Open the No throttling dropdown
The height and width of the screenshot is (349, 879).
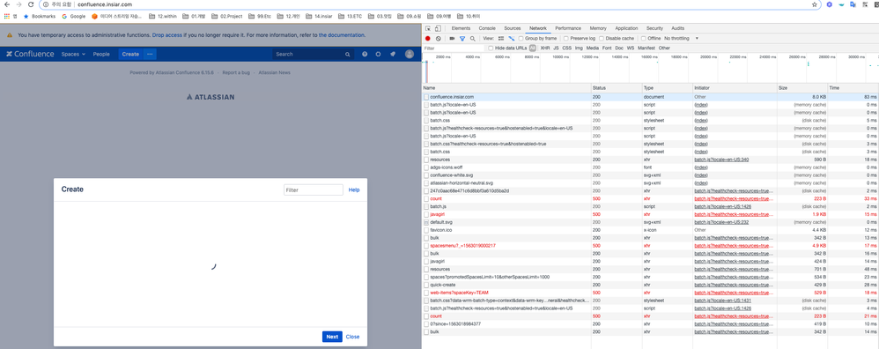[x=682, y=39]
